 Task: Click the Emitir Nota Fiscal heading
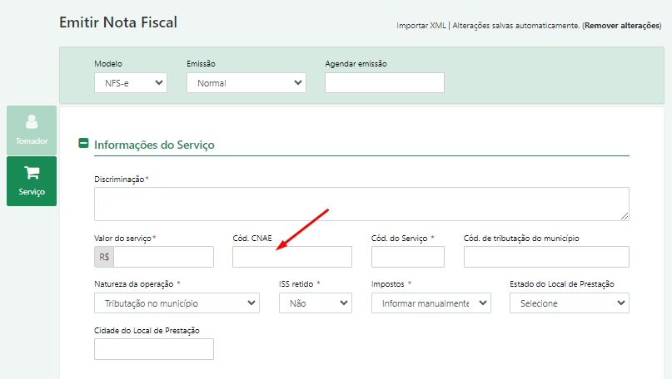118,22
